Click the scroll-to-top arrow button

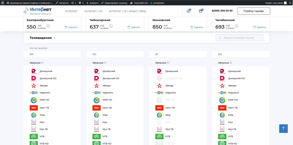283,128
